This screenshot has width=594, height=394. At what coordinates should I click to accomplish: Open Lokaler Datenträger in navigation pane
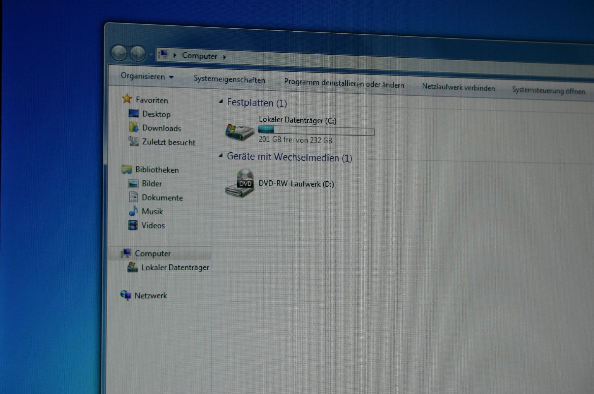[175, 267]
